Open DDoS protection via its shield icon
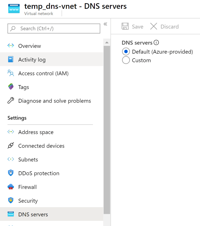This screenshot has width=200, height=226. coord(10,173)
